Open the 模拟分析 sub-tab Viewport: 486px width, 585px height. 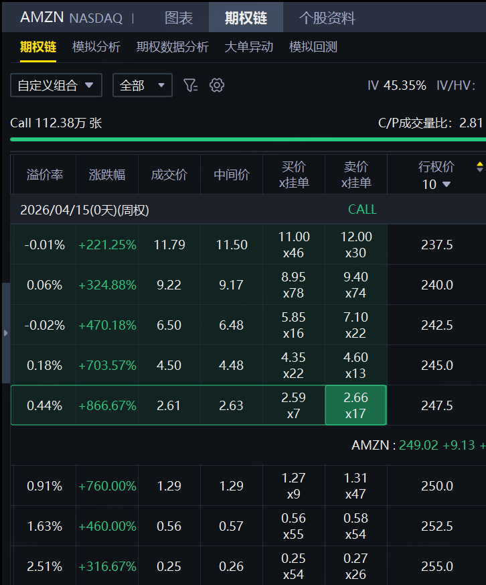96,47
